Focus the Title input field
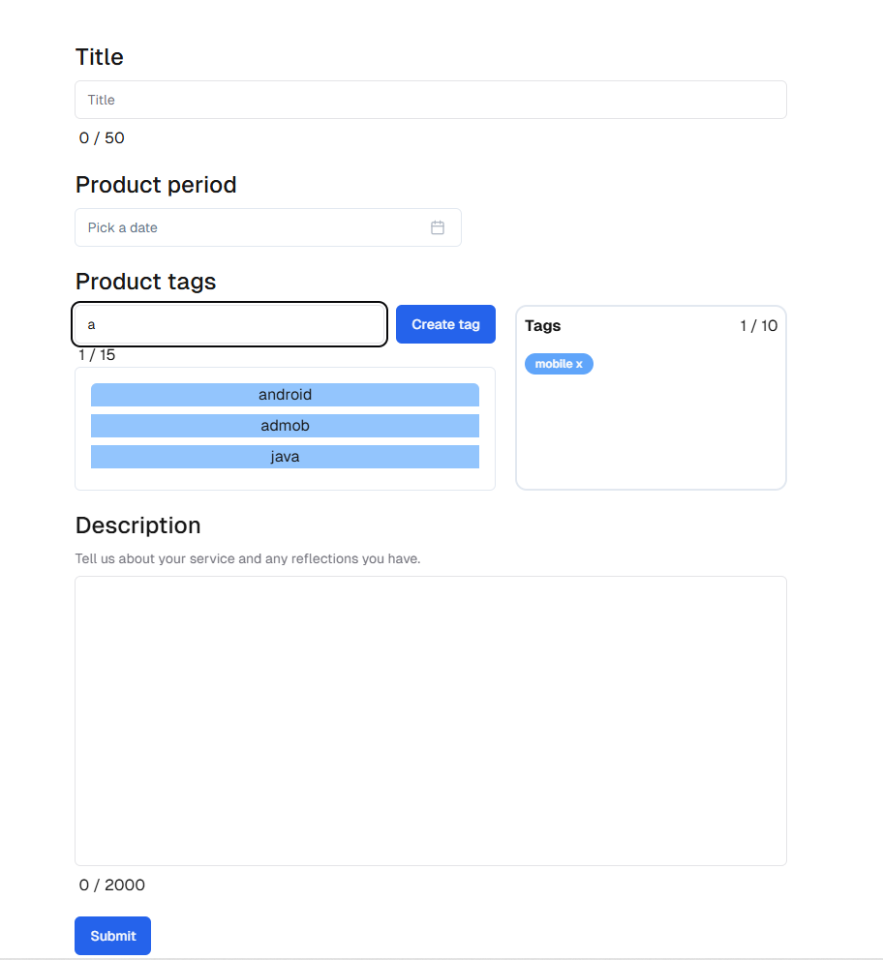This screenshot has height=960, width=883. tap(431, 100)
